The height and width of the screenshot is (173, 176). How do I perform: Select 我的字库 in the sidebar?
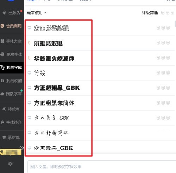[12, 68]
